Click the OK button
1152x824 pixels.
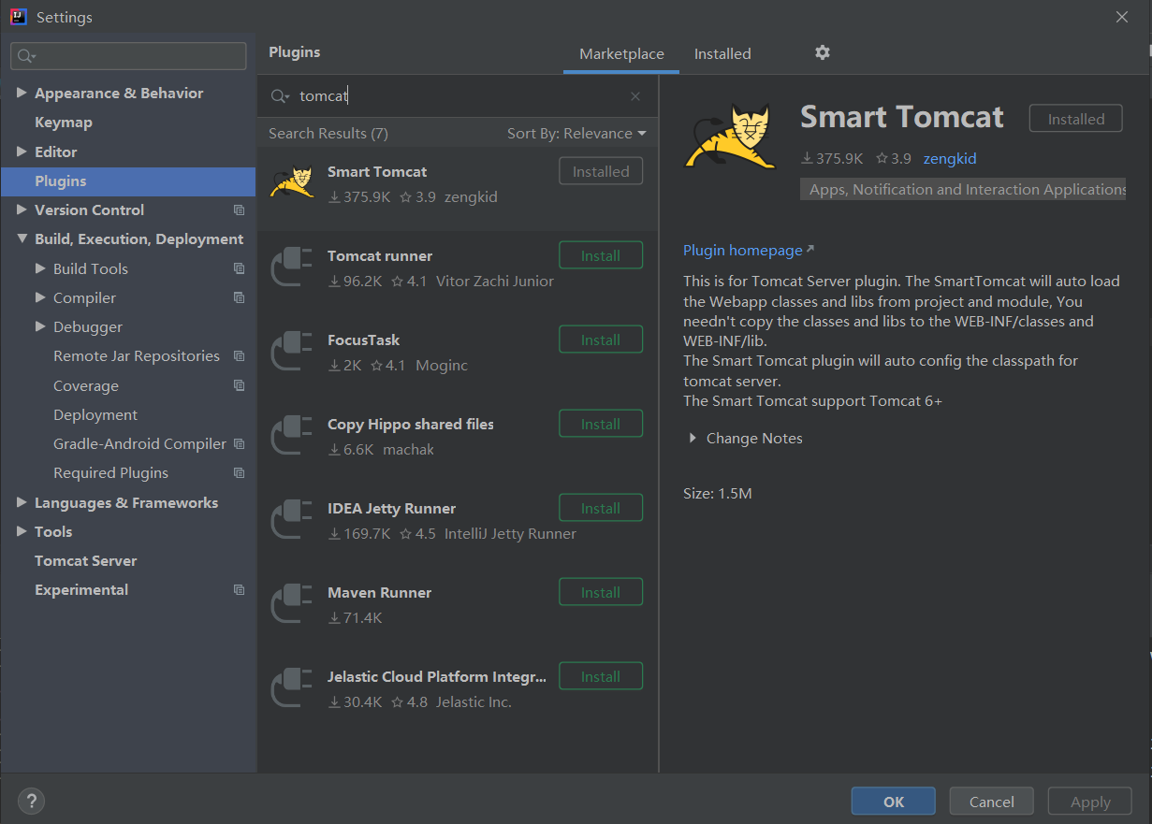894,802
